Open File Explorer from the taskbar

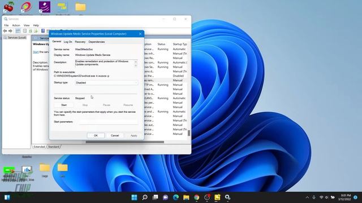(186, 197)
